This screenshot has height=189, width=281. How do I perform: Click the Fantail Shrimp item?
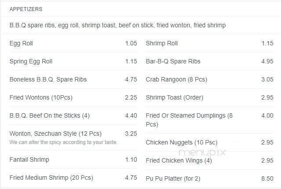(29, 159)
